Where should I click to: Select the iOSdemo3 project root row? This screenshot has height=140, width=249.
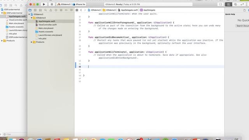[38, 14]
